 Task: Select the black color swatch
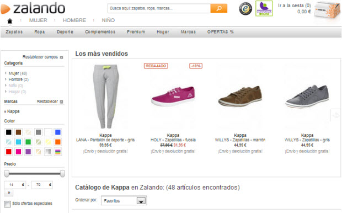(x=9, y=132)
